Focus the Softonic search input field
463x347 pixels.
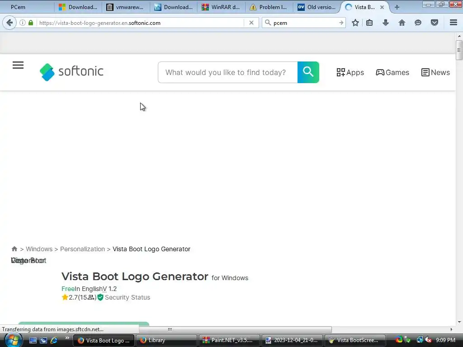[228, 72]
